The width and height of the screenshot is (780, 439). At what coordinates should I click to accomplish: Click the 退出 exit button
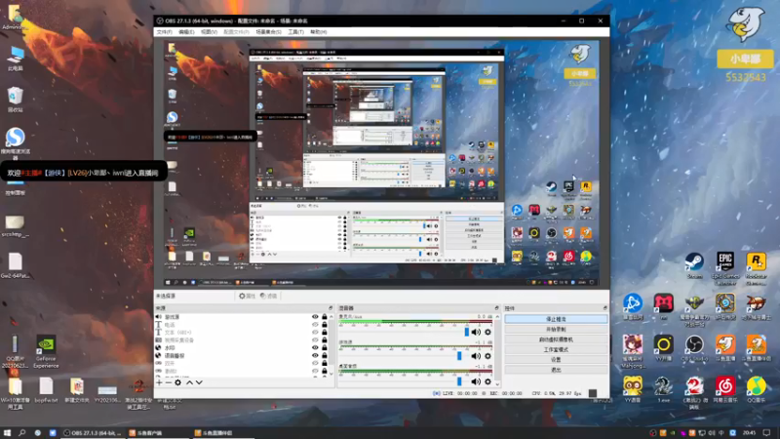[556, 370]
